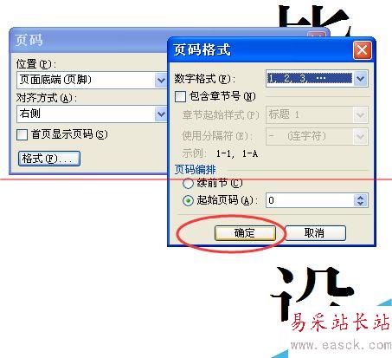The image size is (392, 358).
Task: Click the disabled 章节起始样式 dropdown
Action: pos(317,115)
